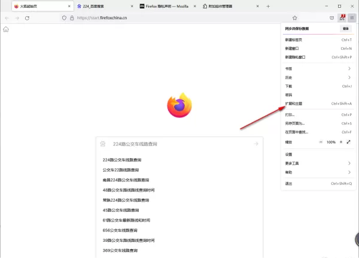Switch to the 224_百度搜索 tab
359x258 pixels.
[105, 6]
